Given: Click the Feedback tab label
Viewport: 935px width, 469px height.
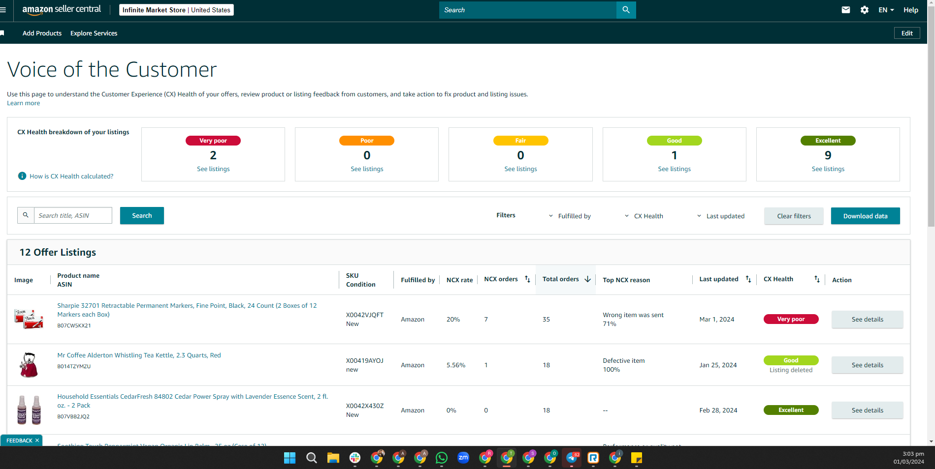Looking at the screenshot, I should coord(19,440).
